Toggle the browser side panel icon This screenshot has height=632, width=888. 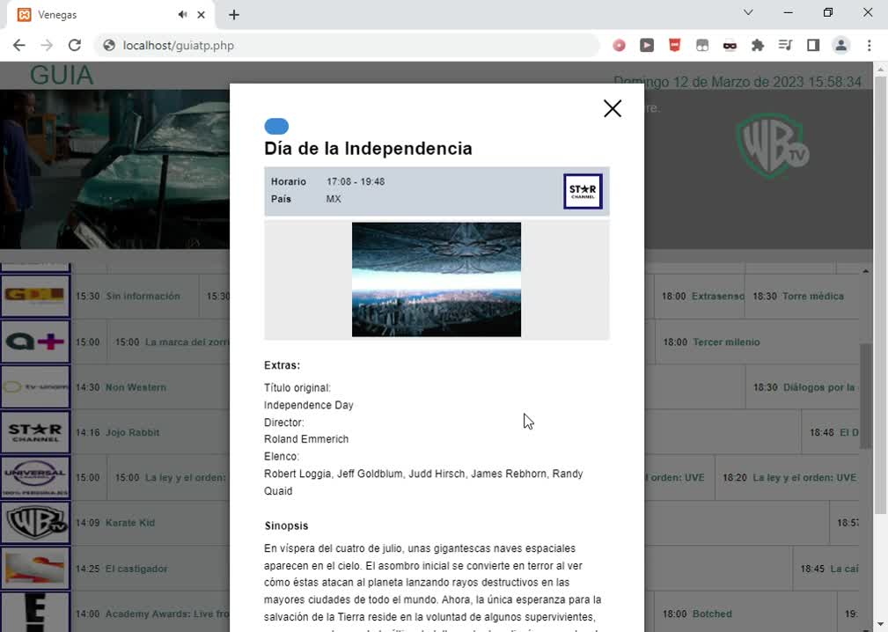812,44
